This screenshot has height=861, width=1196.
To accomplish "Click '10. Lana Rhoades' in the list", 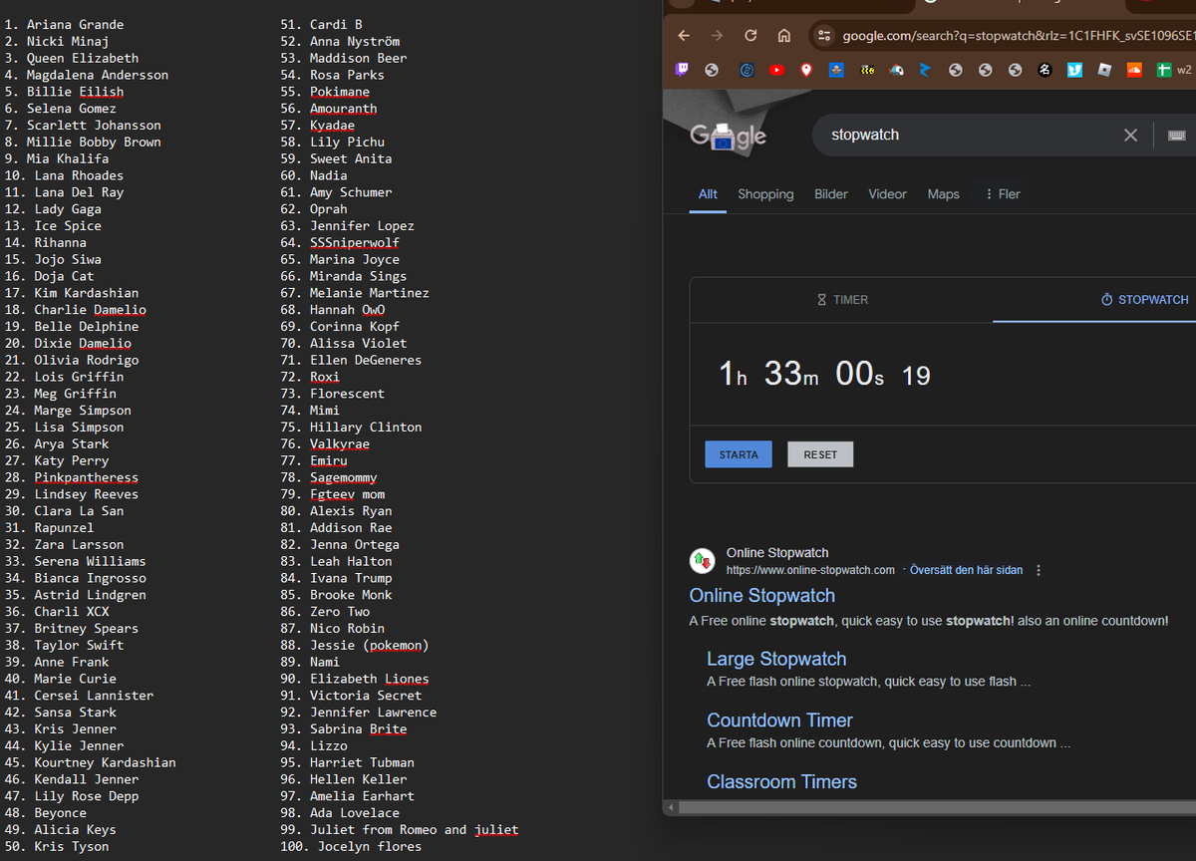I will 64,176.
